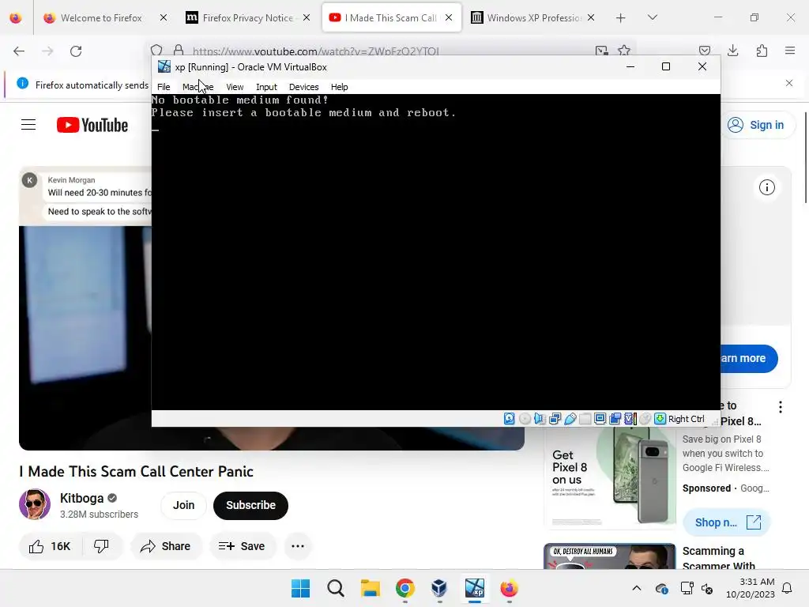Click the mouse integration icon in VirtualBox status bar
This screenshot has height=607, width=809.
(x=645, y=419)
